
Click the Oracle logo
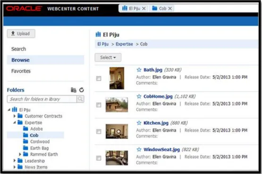[24, 9]
